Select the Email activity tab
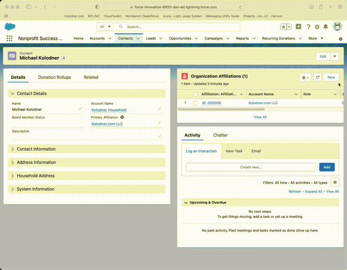This screenshot has width=347, height=270. pyautogui.click(x=256, y=151)
